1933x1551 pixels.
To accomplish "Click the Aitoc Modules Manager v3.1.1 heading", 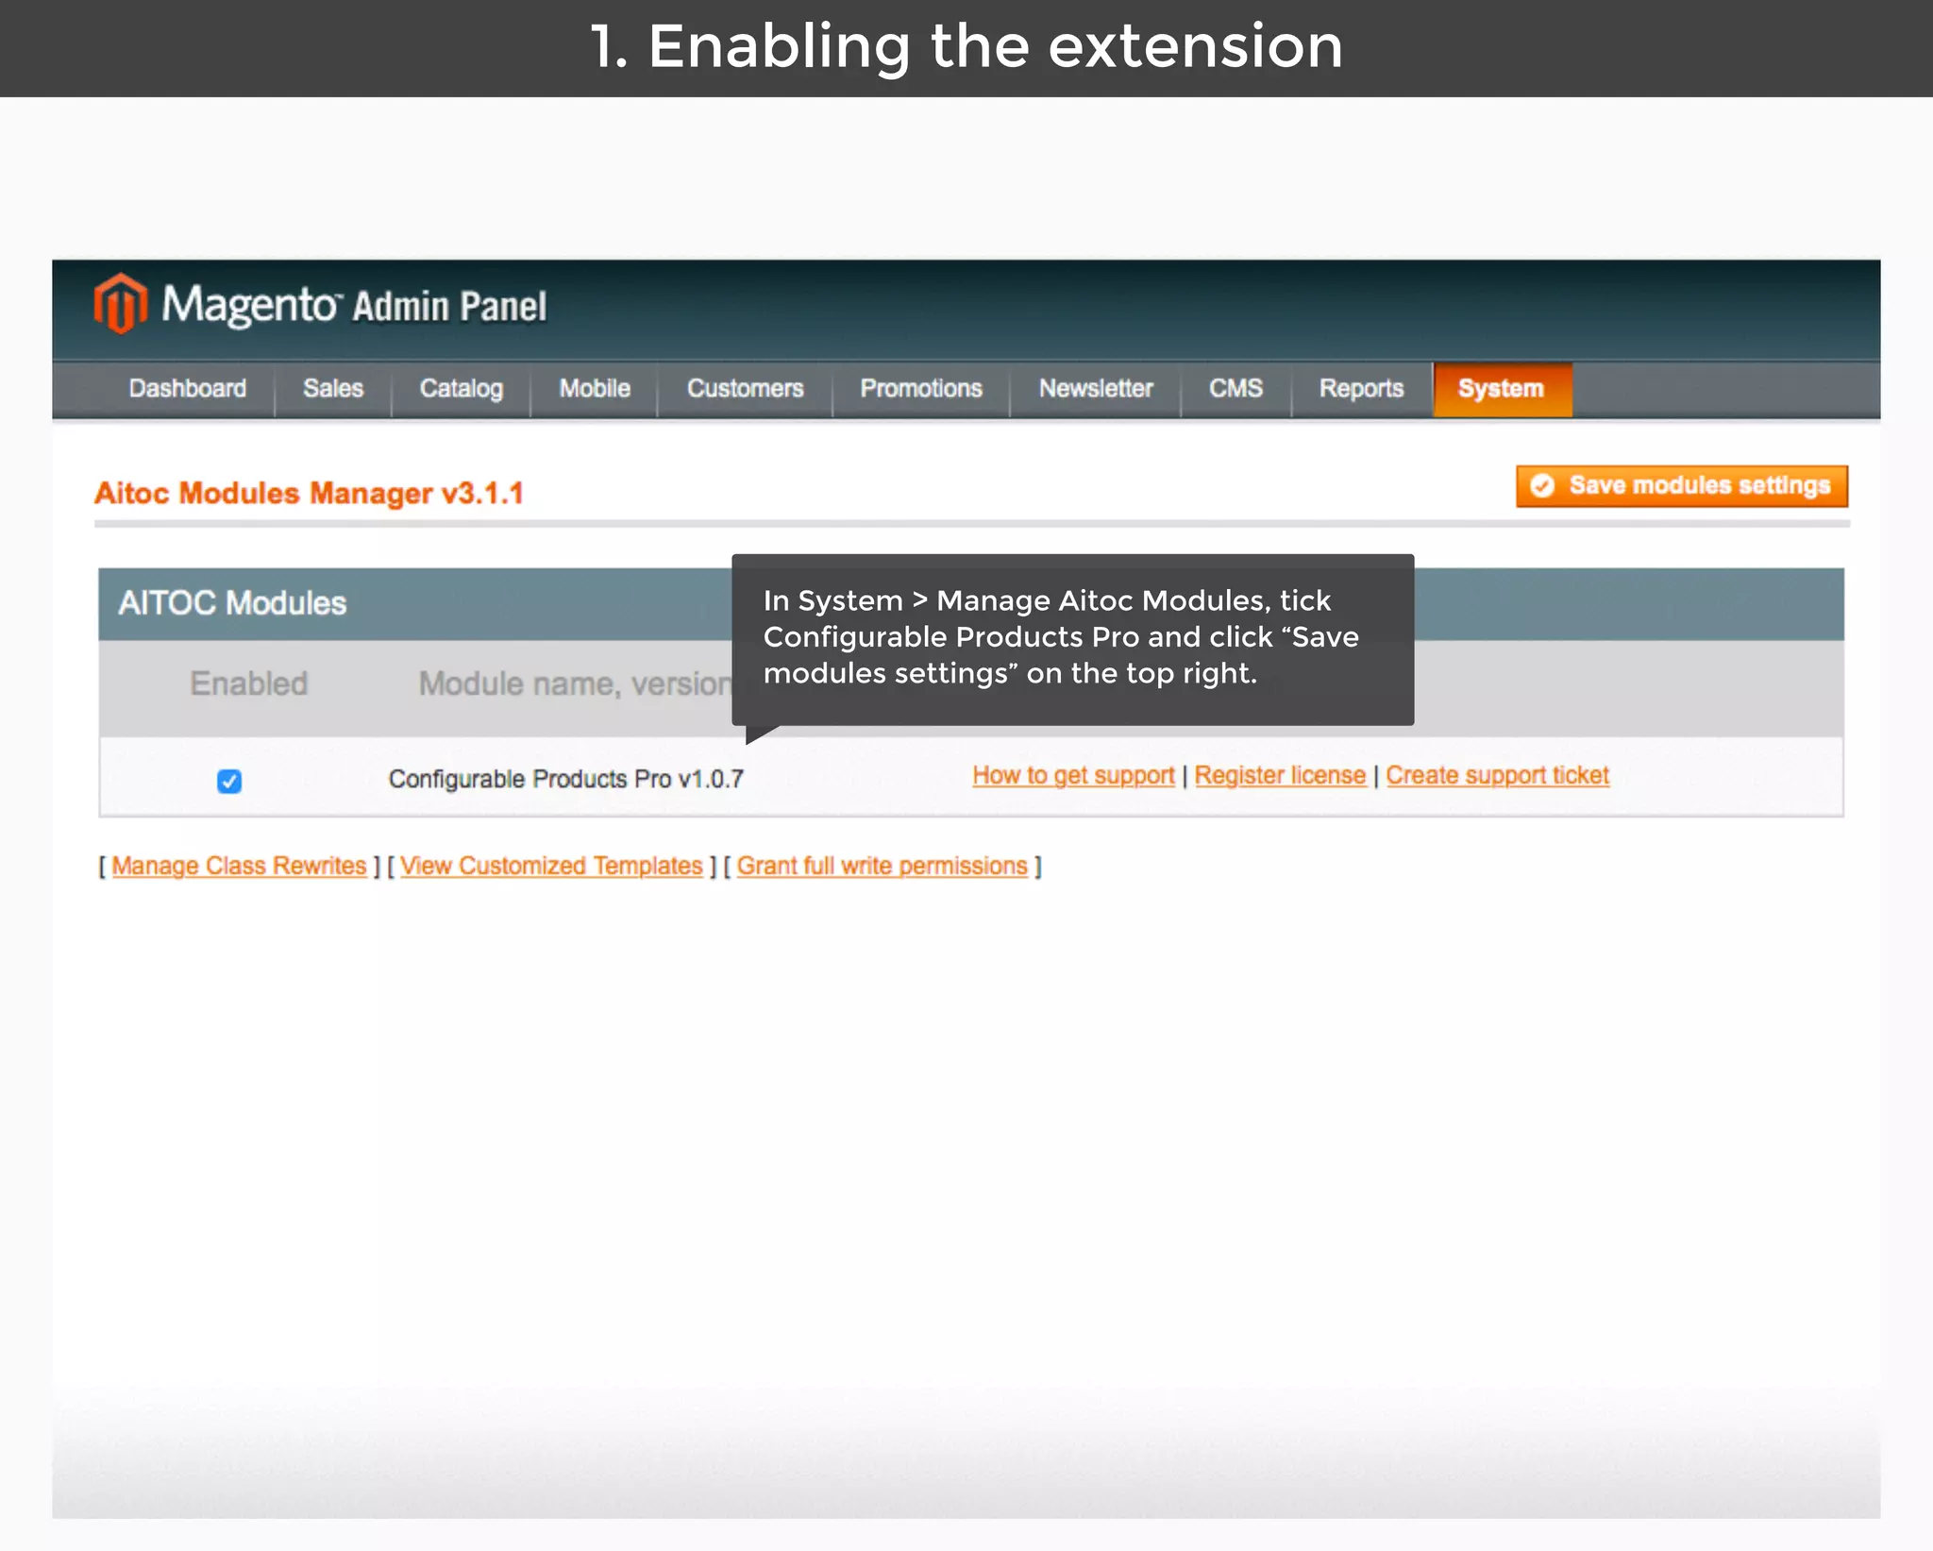I will [x=309, y=493].
